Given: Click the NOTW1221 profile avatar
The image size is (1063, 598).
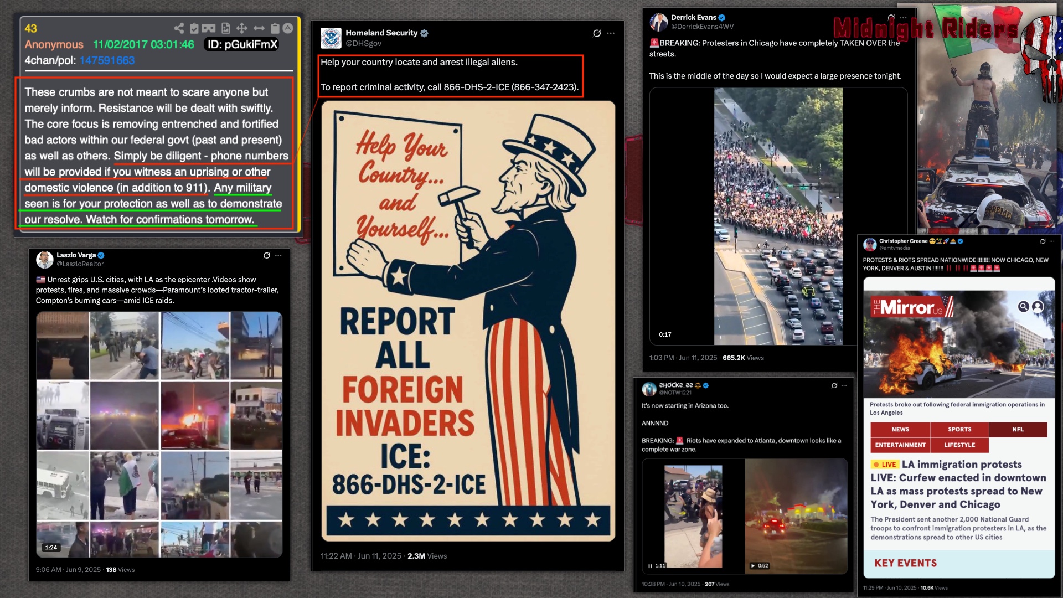Looking at the screenshot, I should [649, 389].
